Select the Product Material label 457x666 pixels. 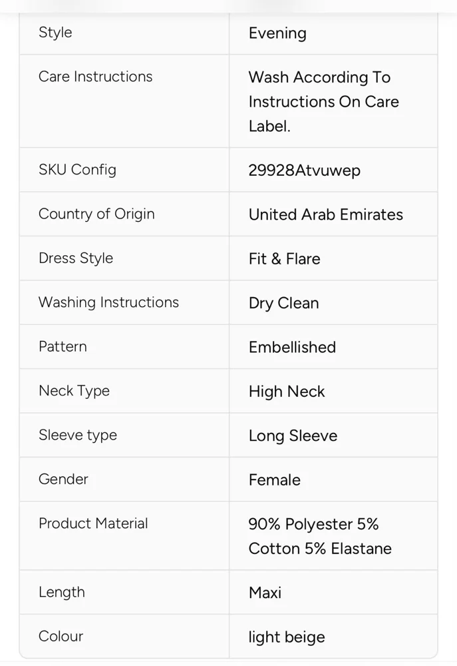coord(93,523)
